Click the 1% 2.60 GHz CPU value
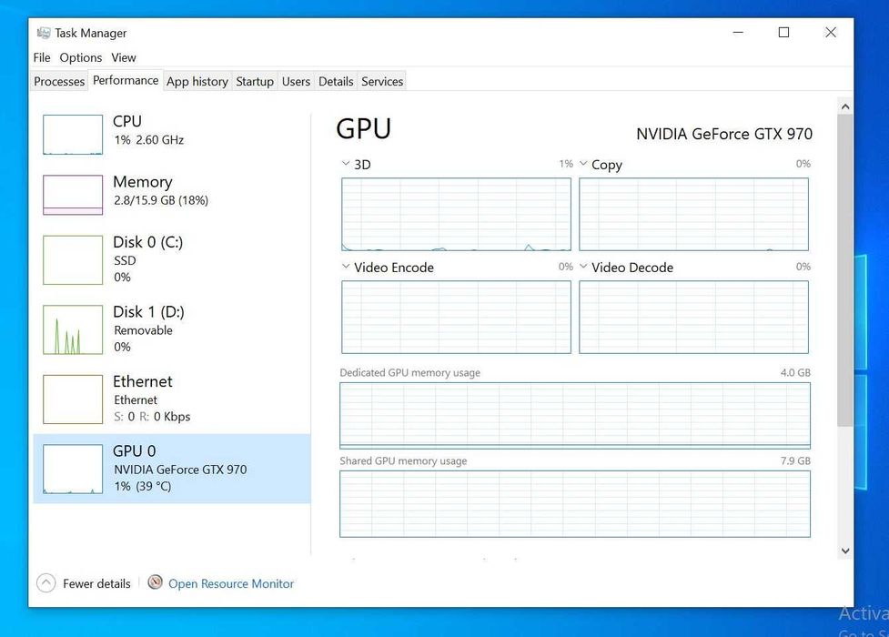The image size is (889, 637). [148, 139]
